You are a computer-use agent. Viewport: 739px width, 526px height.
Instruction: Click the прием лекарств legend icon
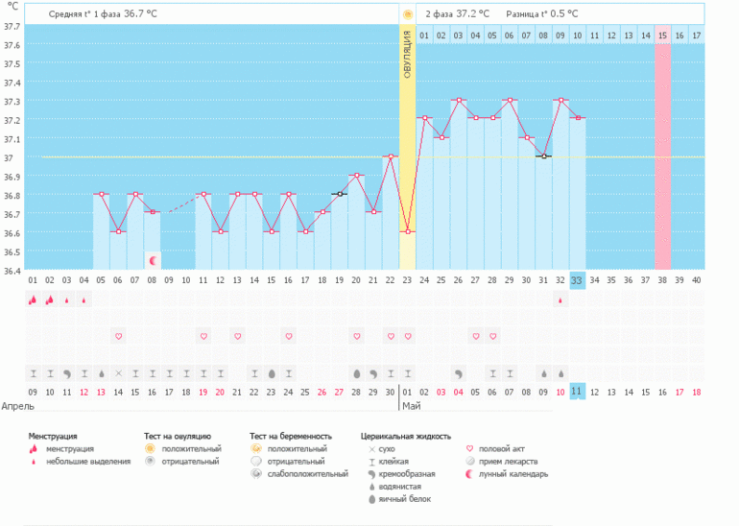coord(469,461)
